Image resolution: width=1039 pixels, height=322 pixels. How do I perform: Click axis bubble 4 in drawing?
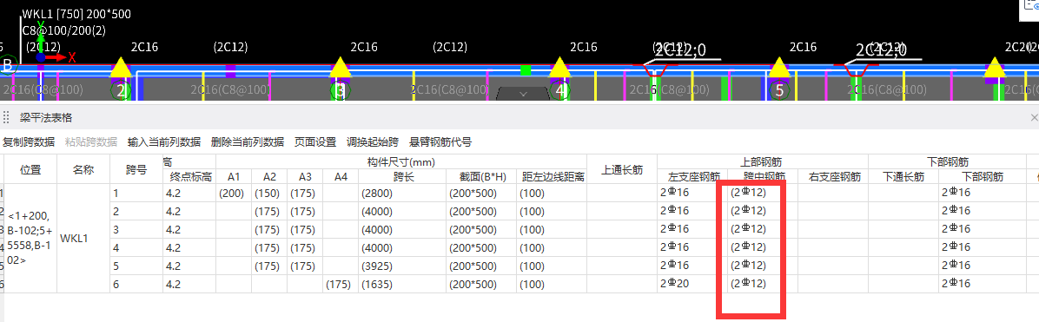560,90
